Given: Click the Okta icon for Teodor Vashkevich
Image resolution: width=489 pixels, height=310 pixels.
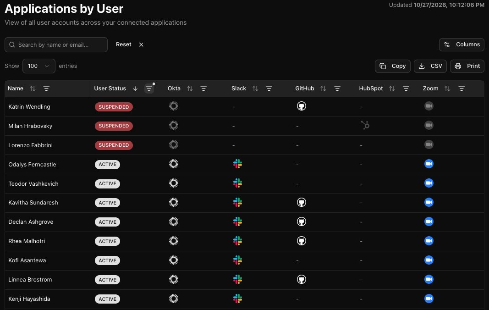Looking at the screenshot, I should [174, 183].
